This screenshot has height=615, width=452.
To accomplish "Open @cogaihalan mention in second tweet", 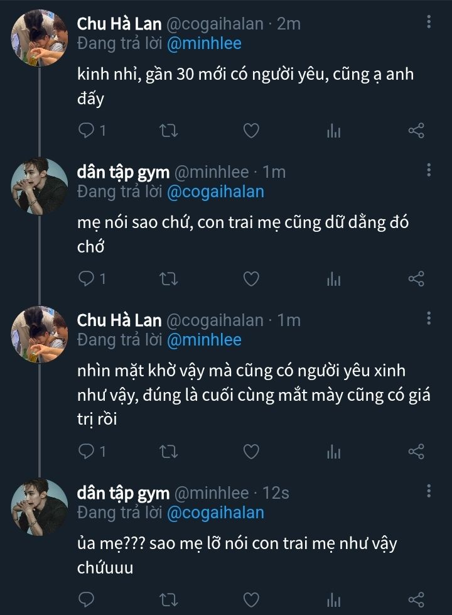I will [215, 192].
